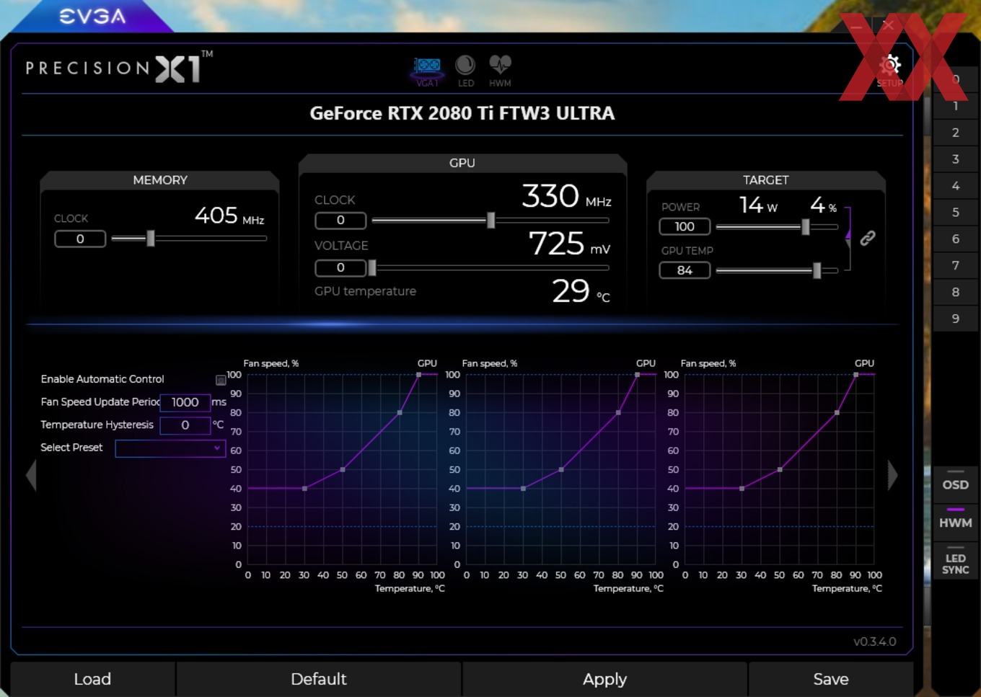Select profile 3 in sidebar
This screenshot has width=981, height=697.
tap(956, 159)
